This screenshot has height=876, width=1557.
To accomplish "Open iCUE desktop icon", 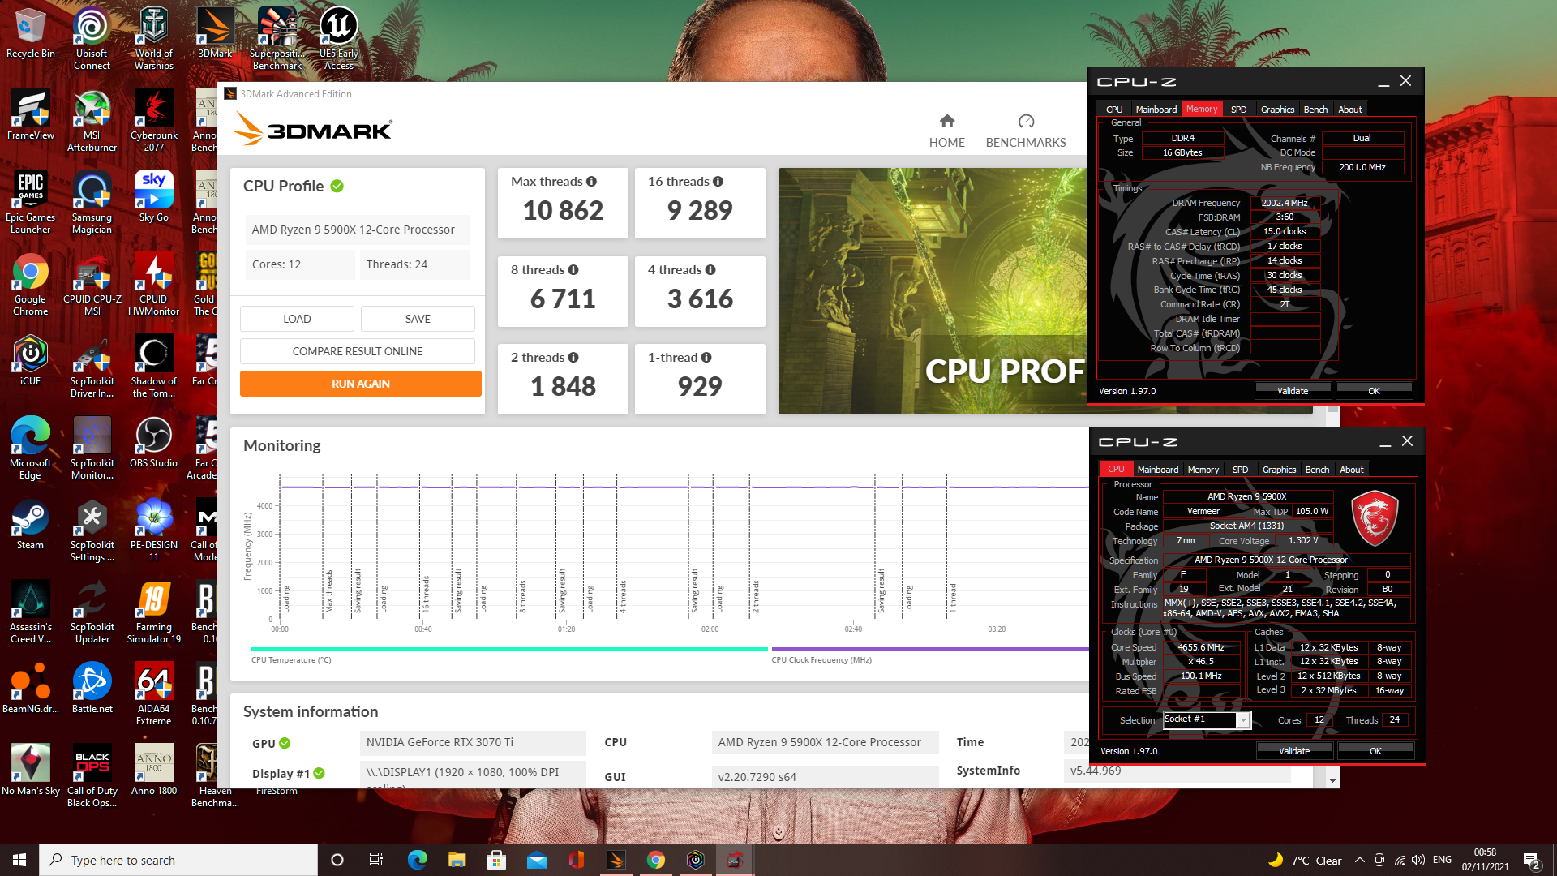I will 30,360.
